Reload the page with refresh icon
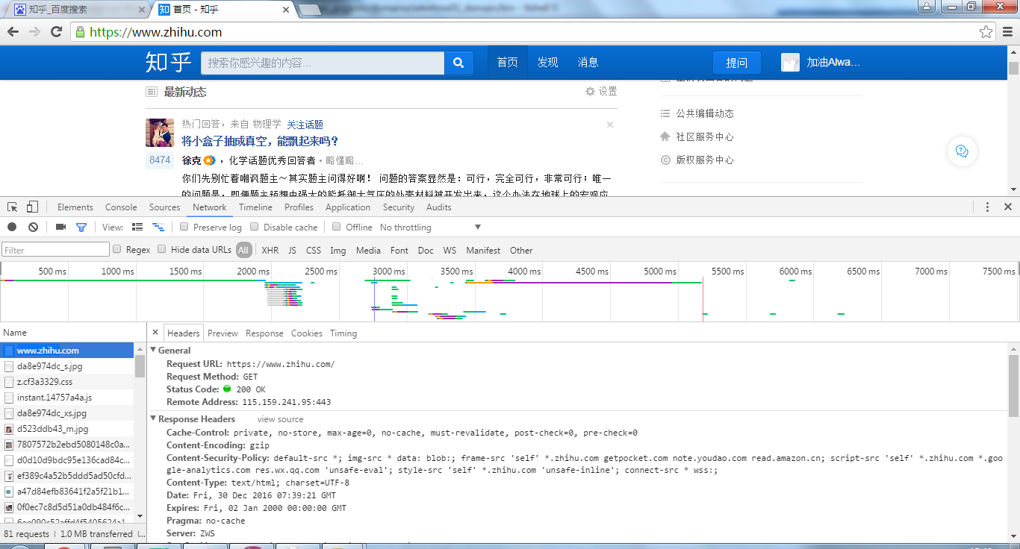Image resolution: width=1020 pixels, height=549 pixels. 56,32
